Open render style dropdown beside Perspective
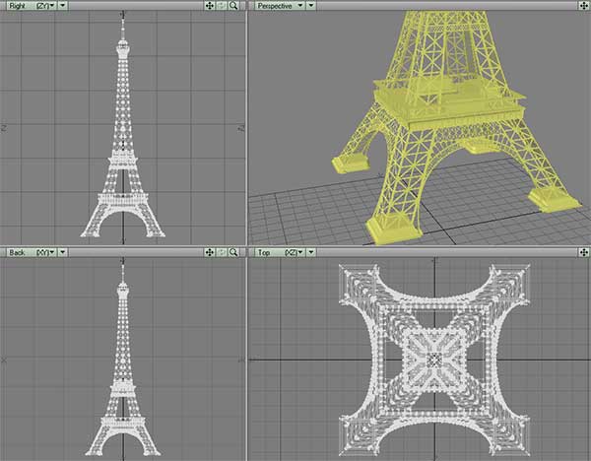The height and width of the screenshot is (461, 591). [x=311, y=5]
